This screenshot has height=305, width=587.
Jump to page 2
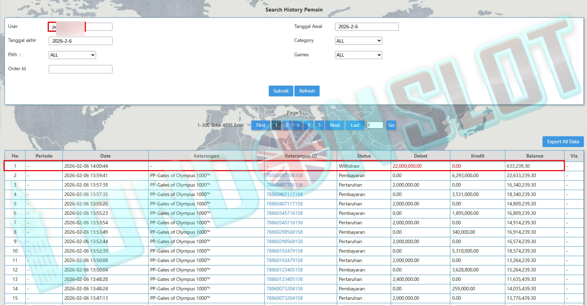[287, 125]
